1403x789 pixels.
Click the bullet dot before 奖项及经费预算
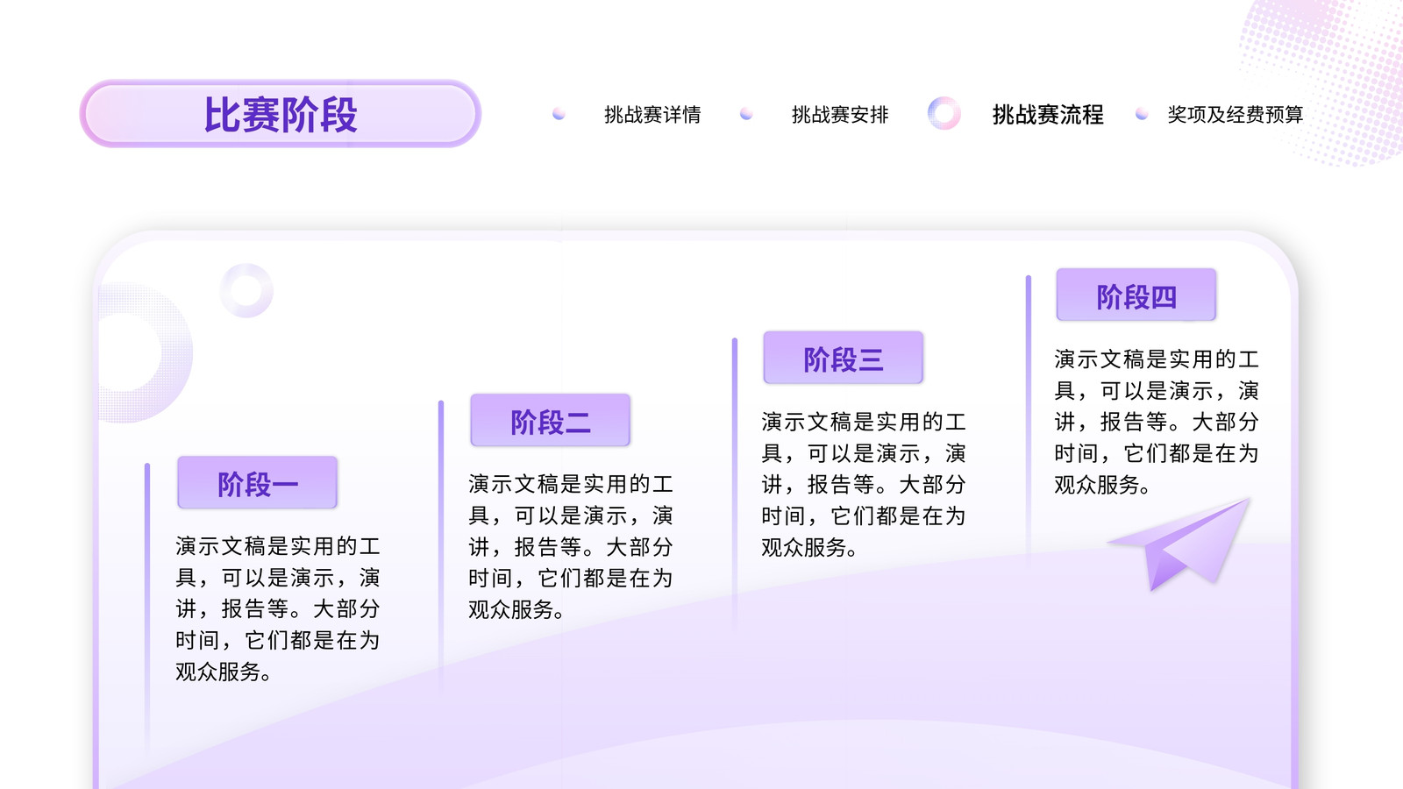(x=1142, y=114)
